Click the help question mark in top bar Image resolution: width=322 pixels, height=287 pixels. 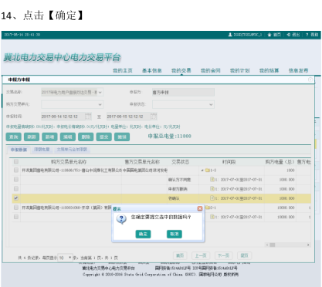307,35
